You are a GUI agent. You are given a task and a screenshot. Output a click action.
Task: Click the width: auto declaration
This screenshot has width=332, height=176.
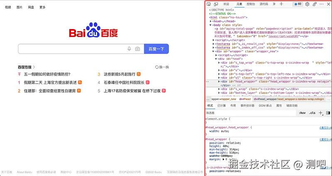219,131
